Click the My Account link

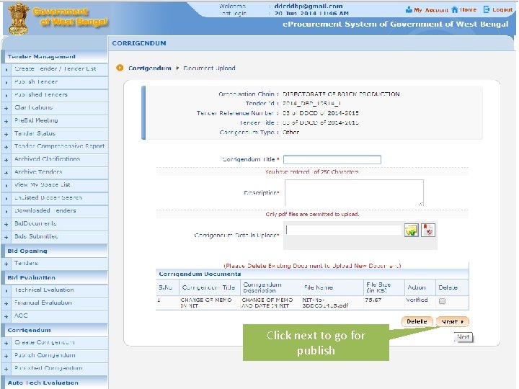click(431, 10)
